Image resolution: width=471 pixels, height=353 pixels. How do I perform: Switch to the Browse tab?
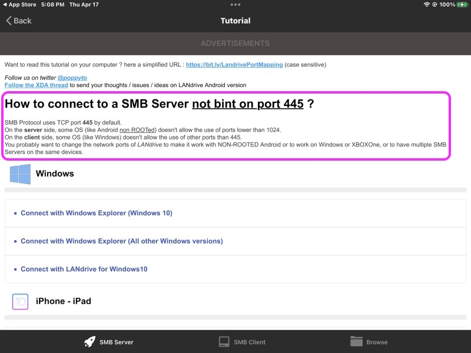coord(369,342)
